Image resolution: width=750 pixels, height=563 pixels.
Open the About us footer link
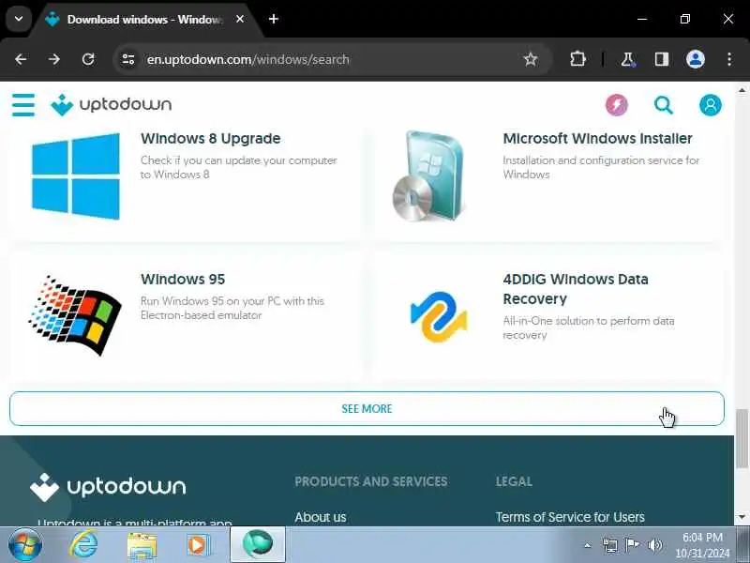pyautogui.click(x=320, y=517)
